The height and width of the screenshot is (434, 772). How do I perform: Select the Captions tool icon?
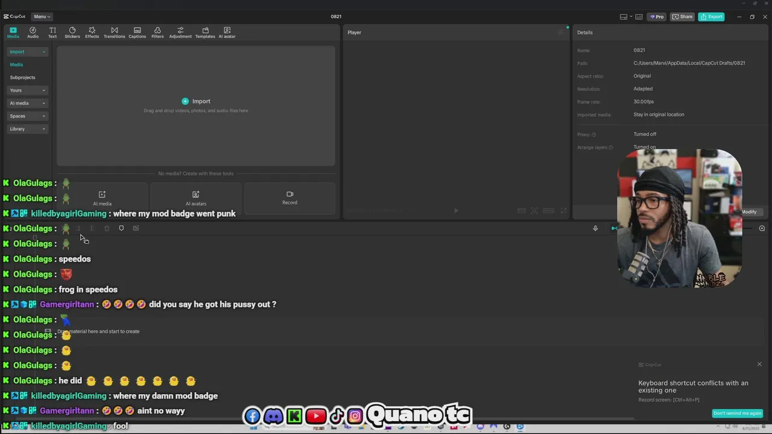tap(137, 33)
